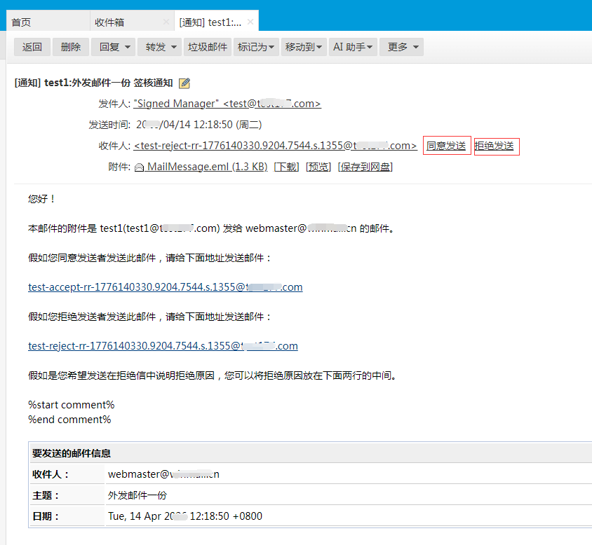Mark email as 垃圾邮件
Screen dimensions: 592x545
click(x=208, y=48)
